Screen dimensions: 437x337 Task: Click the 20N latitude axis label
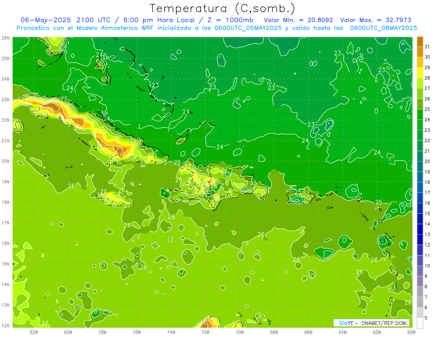[x=5, y=161]
